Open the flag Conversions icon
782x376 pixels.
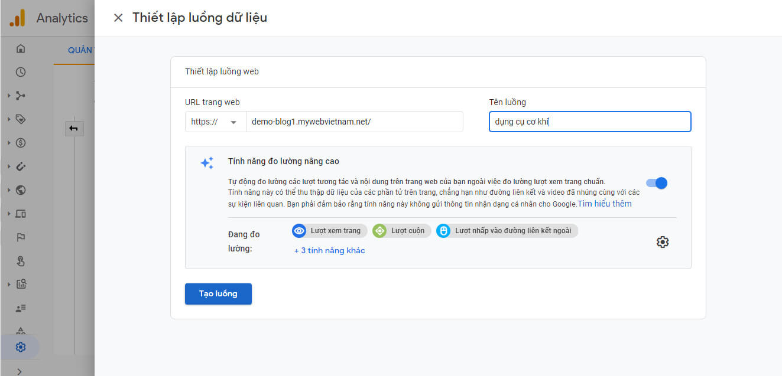click(21, 237)
